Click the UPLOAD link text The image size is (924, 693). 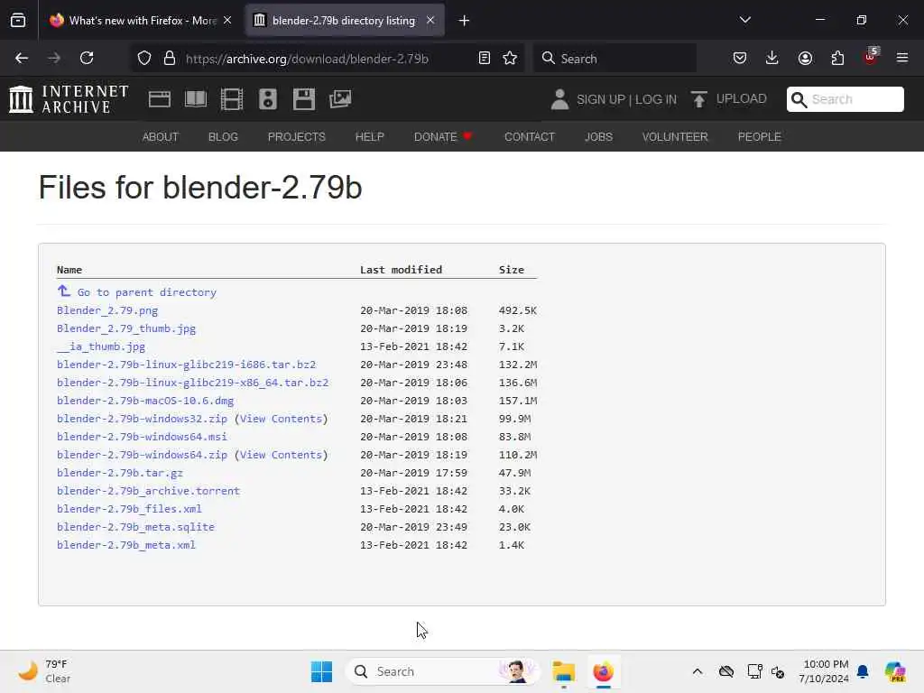pyautogui.click(x=742, y=99)
